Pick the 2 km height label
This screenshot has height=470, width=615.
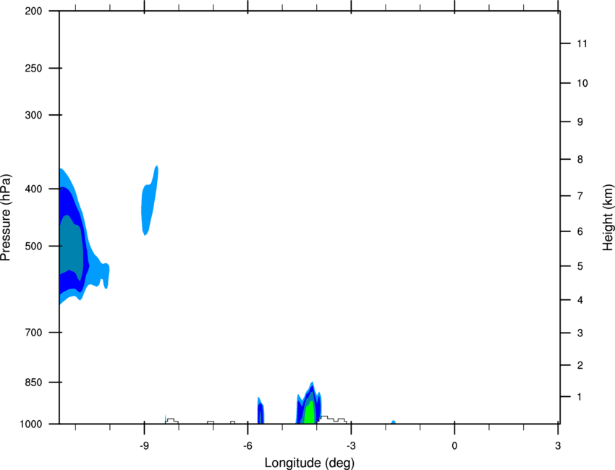point(580,365)
